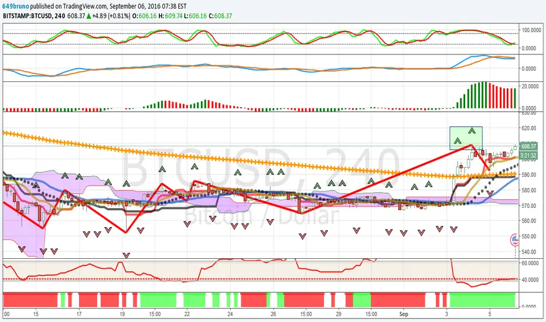This screenshot has width=546, height=322.
Task: Click the 24 date on time axis
Action: pyautogui.click(x=230, y=314)
